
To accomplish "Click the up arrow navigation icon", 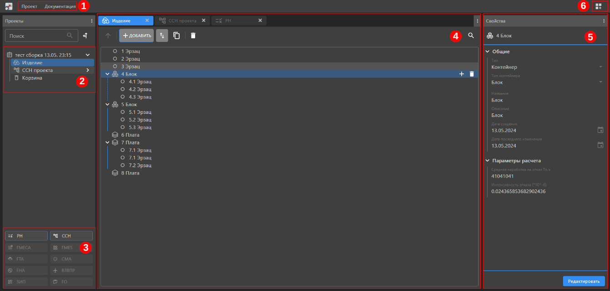I will click(x=108, y=36).
